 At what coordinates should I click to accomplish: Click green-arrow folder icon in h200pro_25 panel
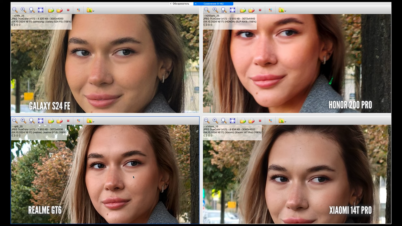pyautogui.click(x=243, y=10)
